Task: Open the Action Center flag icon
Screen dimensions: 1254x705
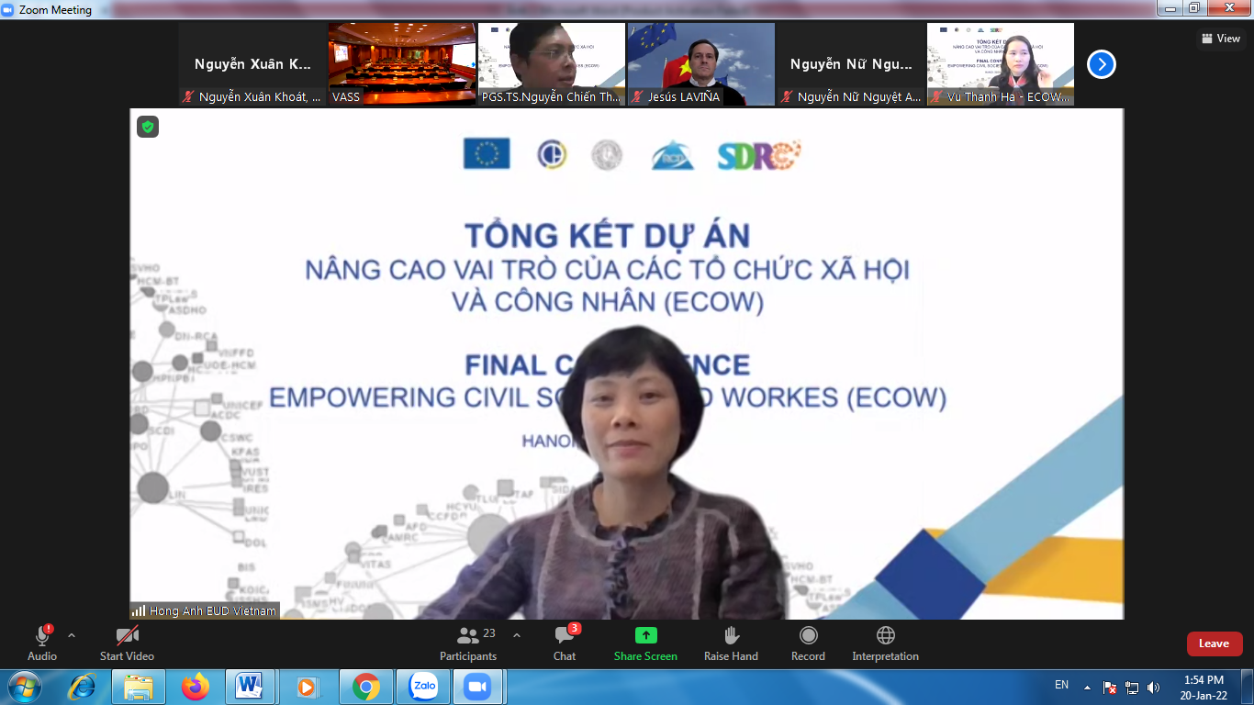Action: (1110, 688)
